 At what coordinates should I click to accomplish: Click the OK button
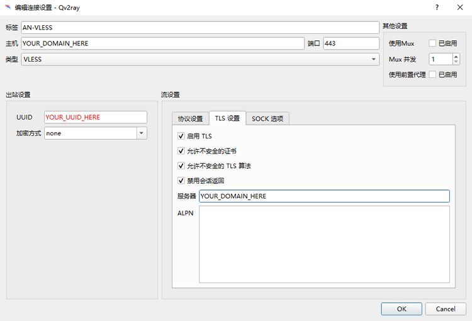(x=401, y=309)
